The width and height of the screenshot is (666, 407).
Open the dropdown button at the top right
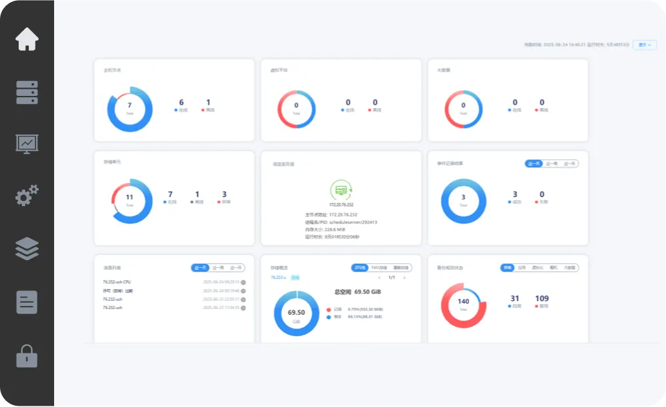pos(644,44)
